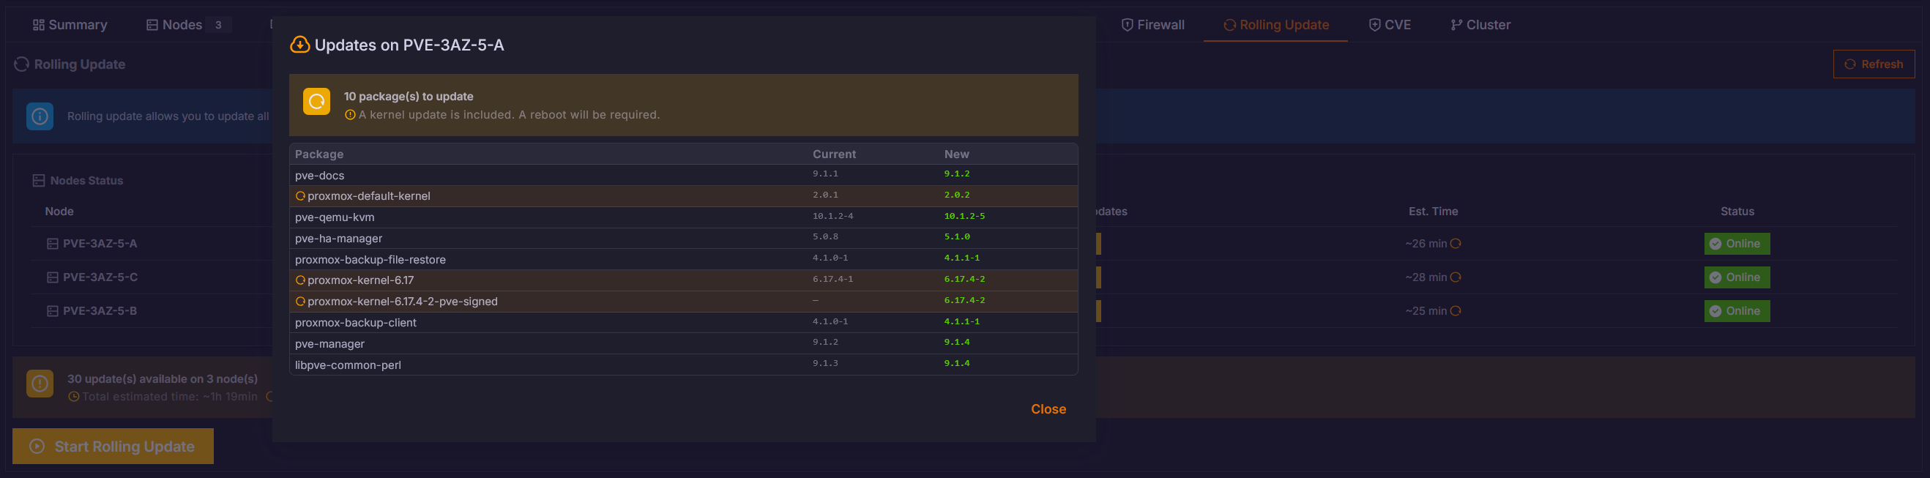This screenshot has height=478, width=1930.
Task: Click the Package column header
Action: pos(319,154)
